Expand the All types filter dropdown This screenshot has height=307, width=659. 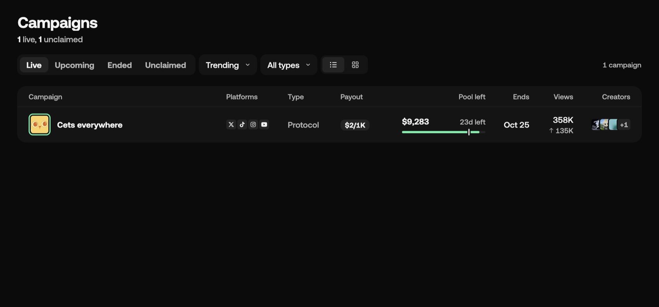(289, 65)
